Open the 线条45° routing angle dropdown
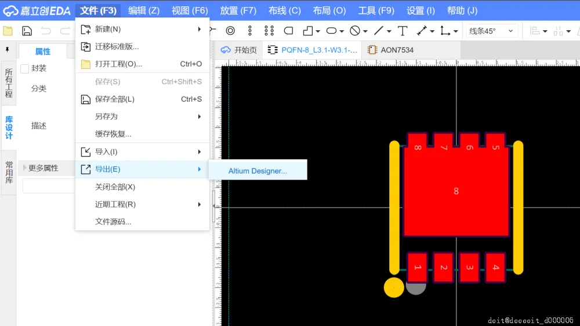Image resolution: width=580 pixels, height=326 pixels. pos(491,31)
